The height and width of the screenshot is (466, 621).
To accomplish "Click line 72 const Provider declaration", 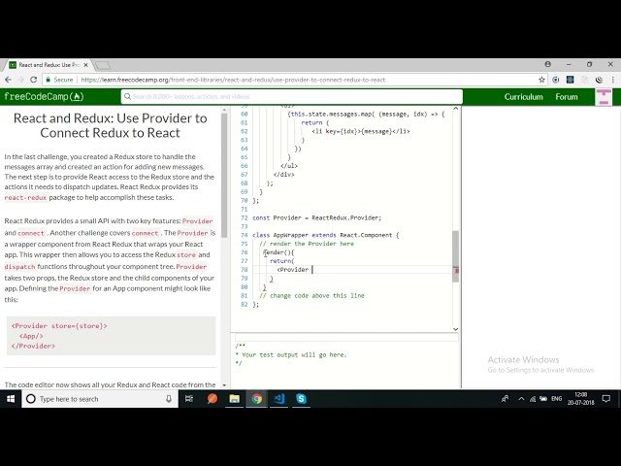I will pyautogui.click(x=317, y=217).
